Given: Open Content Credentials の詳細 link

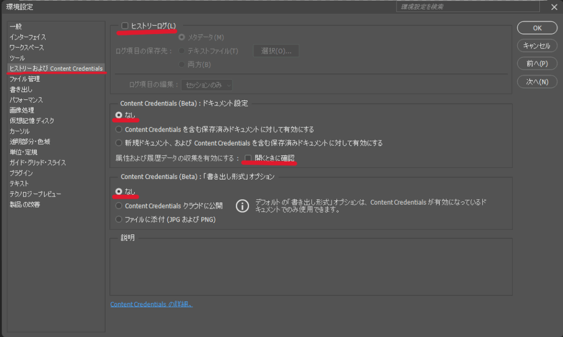Looking at the screenshot, I should pyautogui.click(x=151, y=304).
